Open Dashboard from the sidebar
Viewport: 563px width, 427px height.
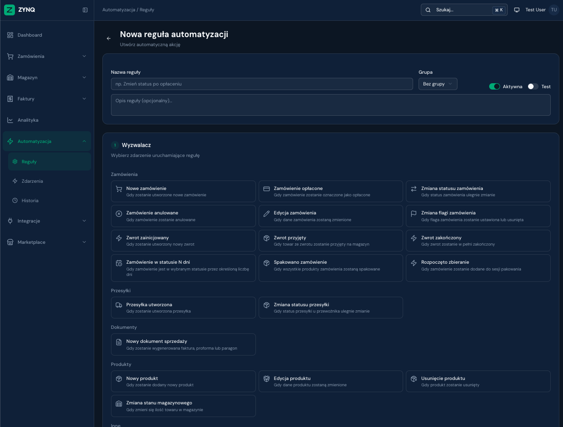(x=47, y=35)
